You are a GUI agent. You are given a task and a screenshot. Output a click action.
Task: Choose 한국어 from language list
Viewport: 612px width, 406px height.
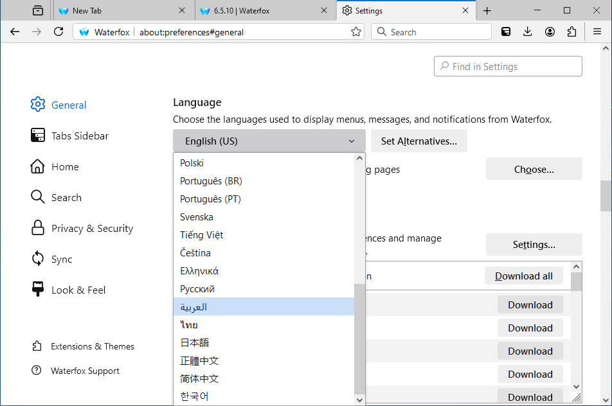(x=264, y=396)
